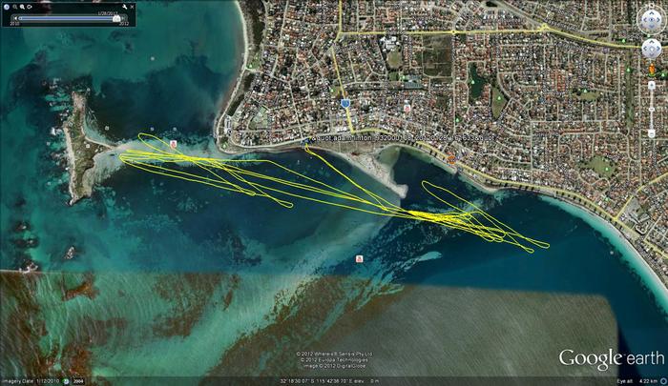Click the Google Earth logo watermark
This screenshot has height=386, width=668.
click(x=611, y=358)
